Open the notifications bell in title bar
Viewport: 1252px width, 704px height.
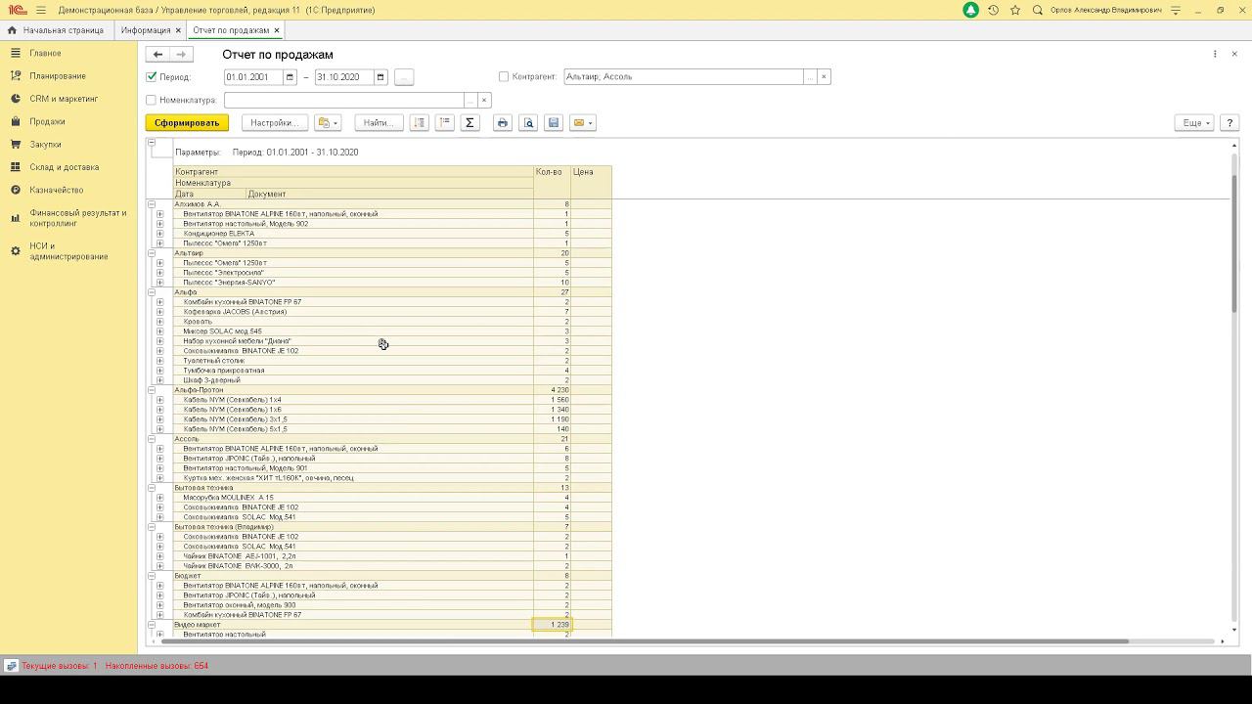pyautogui.click(x=970, y=10)
